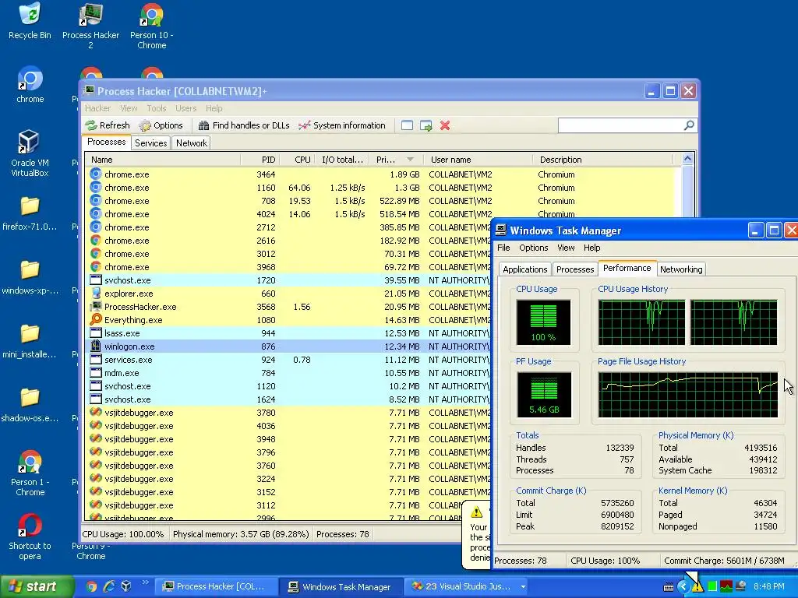This screenshot has height=598, width=798.
Task: Click the Windows start button
Action: 37,586
